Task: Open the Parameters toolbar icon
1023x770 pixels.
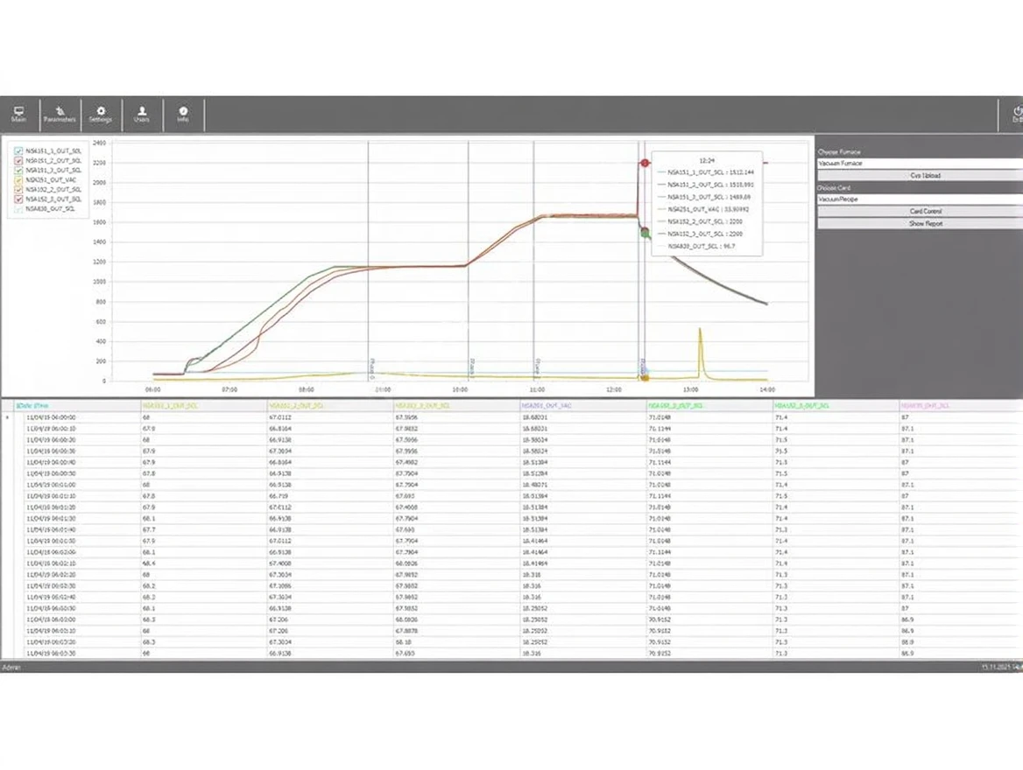Action: (x=60, y=115)
